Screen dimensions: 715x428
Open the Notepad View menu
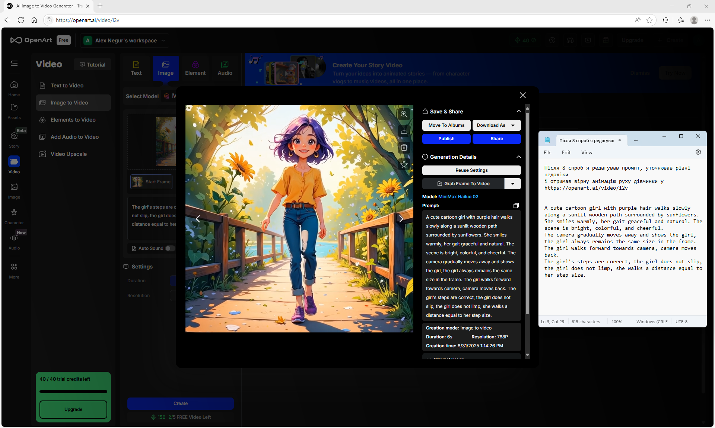[x=587, y=152]
